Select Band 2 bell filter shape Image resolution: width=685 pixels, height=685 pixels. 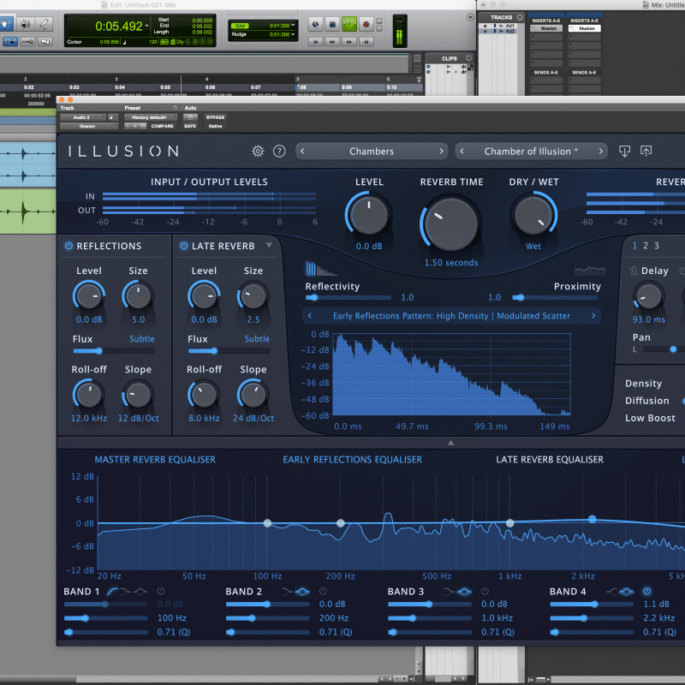302,592
